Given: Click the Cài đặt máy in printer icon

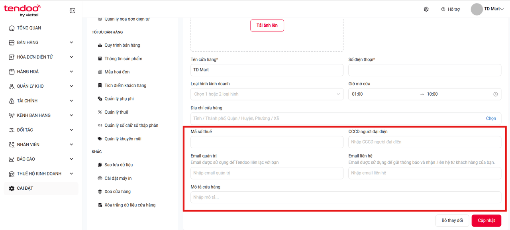Looking at the screenshot, I should (x=100, y=178).
